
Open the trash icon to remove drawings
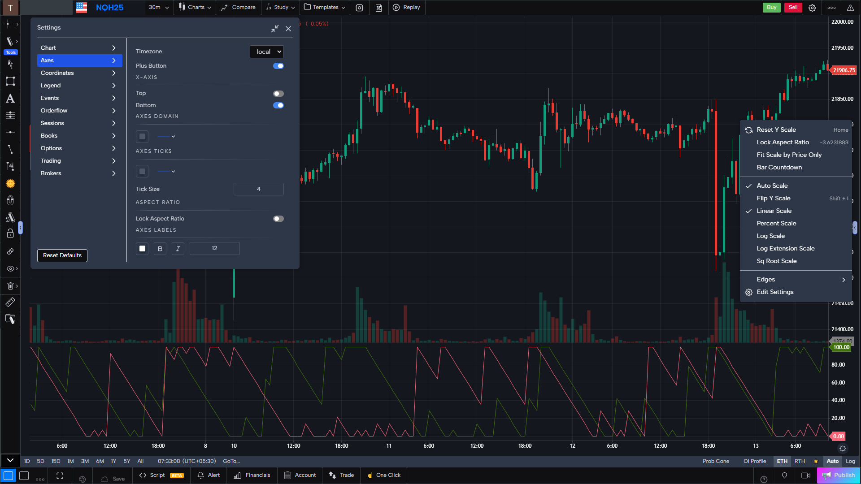point(10,285)
